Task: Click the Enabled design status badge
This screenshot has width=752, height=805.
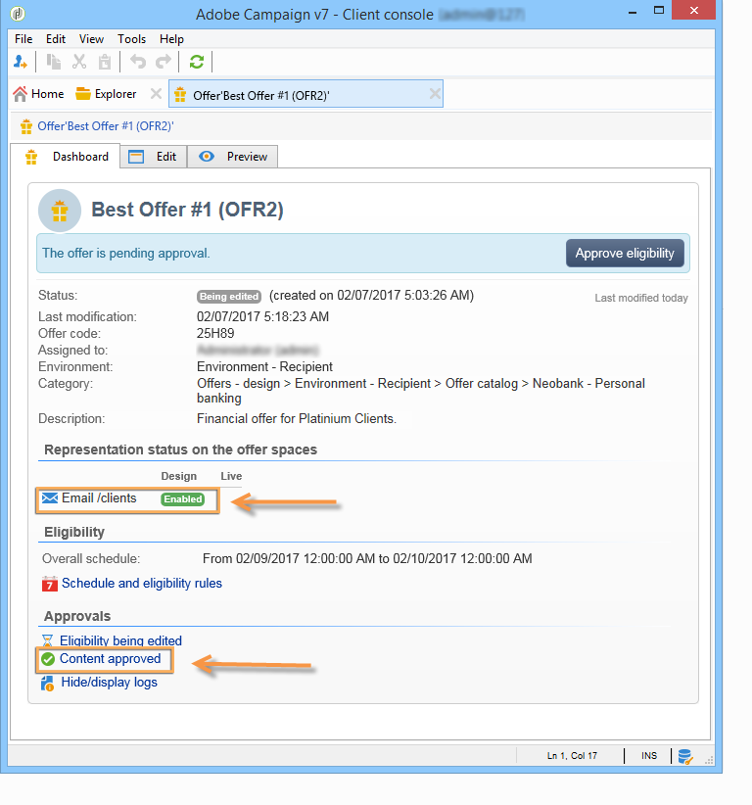Action: [x=183, y=499]
